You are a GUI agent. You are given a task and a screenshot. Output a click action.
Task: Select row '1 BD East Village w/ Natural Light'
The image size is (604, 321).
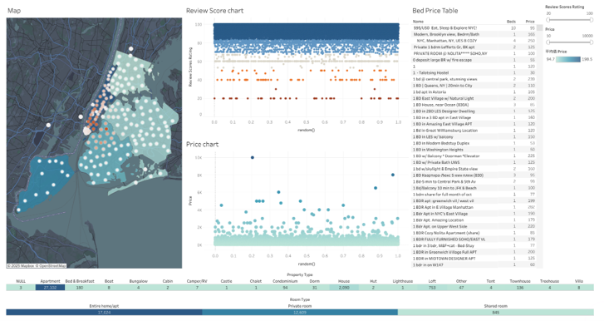click(474, 98)
